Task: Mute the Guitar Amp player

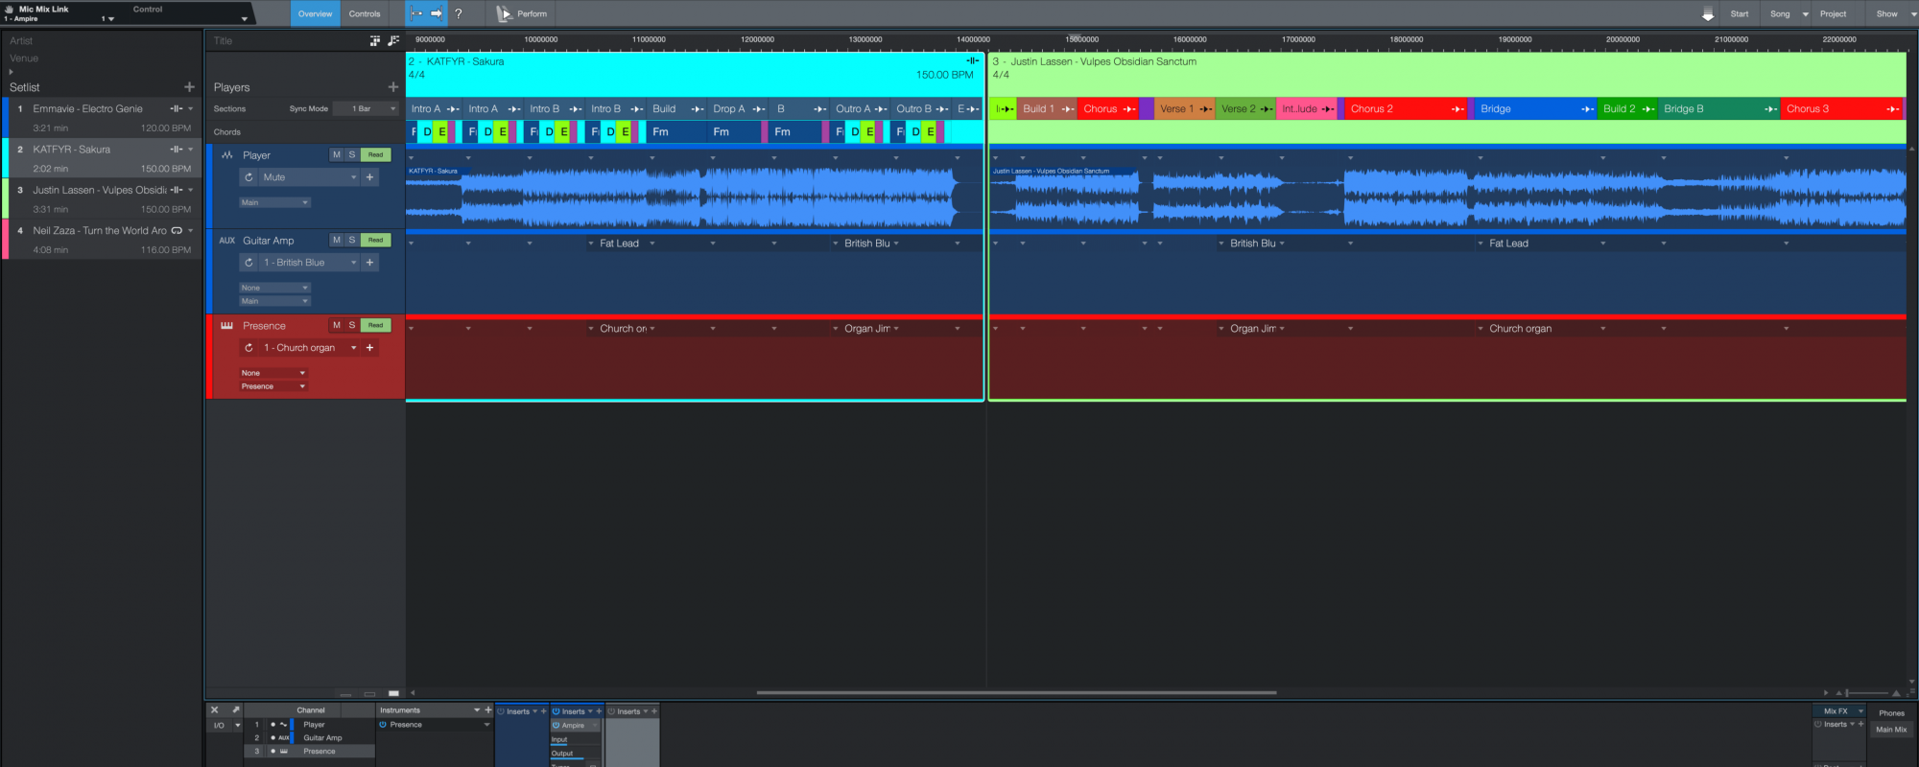Action: tap(336, 241)
